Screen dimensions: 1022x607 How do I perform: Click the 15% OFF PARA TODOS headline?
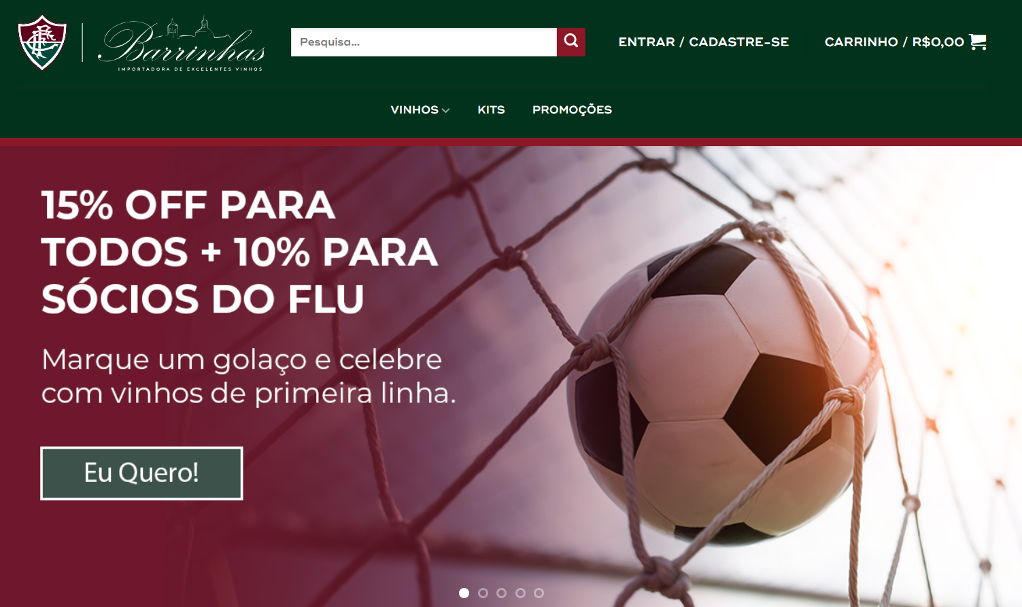[x=239, y=252]
